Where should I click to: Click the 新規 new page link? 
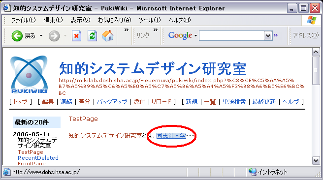pyautogui.click(x=192, y=102)
